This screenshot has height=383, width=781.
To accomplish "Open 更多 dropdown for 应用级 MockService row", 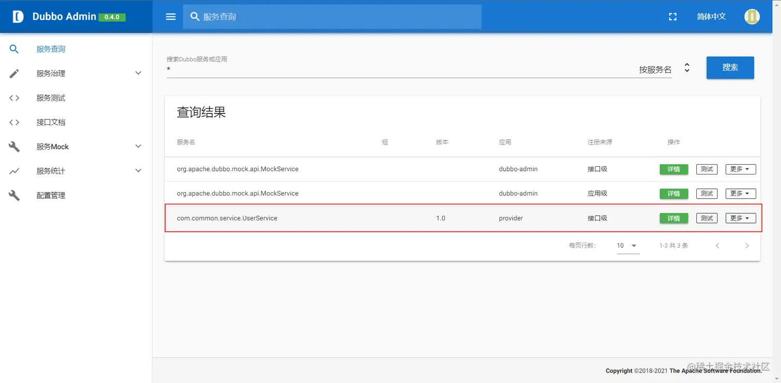I will 741,194.
